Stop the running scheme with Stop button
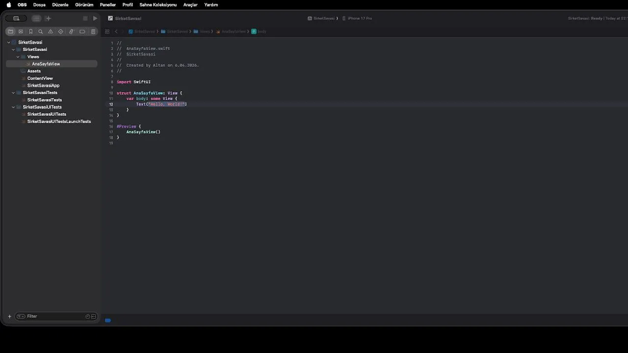Viewport: 628px width, 353px height. point(85,18)
